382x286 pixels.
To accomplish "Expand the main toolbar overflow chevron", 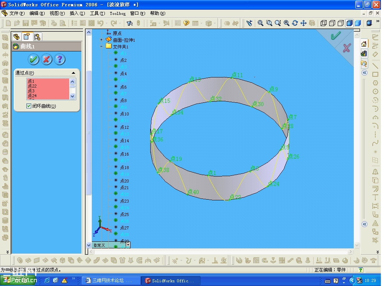I will click(378, 21).
